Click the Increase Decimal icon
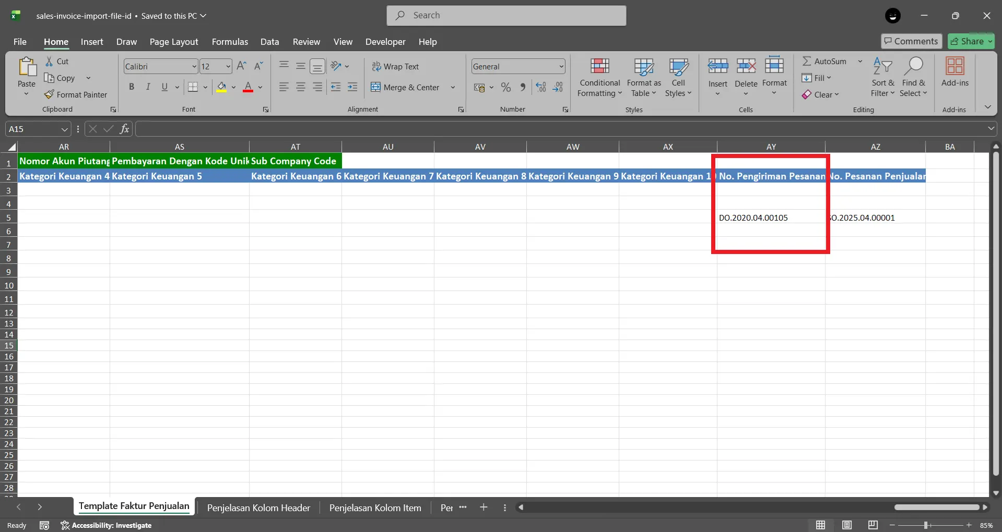The width and height of the screenshot is (1002, 532). point(541,87)
